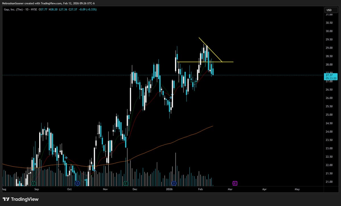This screenshot has height=206, width=341.
Task: Click the TradingView.com attribution text
Action: (x=51, y=3)
